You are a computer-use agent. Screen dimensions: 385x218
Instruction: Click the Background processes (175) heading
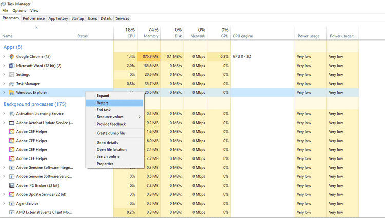(35, 104)
